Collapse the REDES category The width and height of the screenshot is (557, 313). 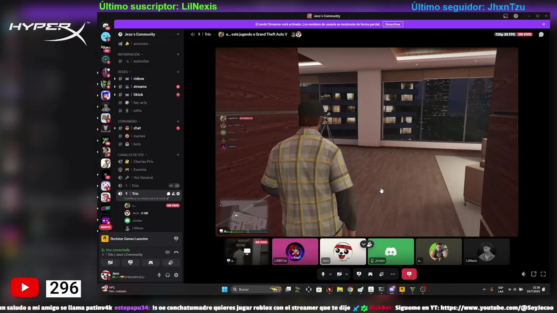tap(124, 72)
